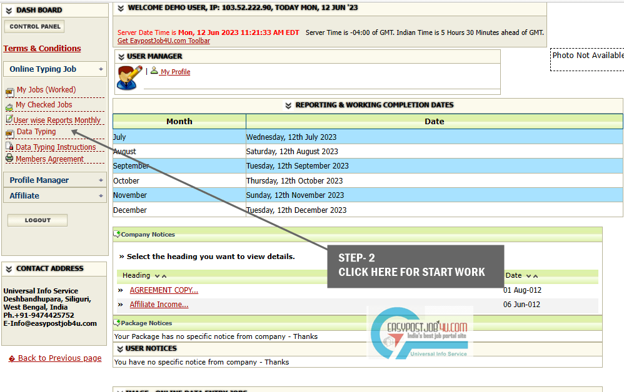Open My Jobs (Worked) link

pos(46,90)
